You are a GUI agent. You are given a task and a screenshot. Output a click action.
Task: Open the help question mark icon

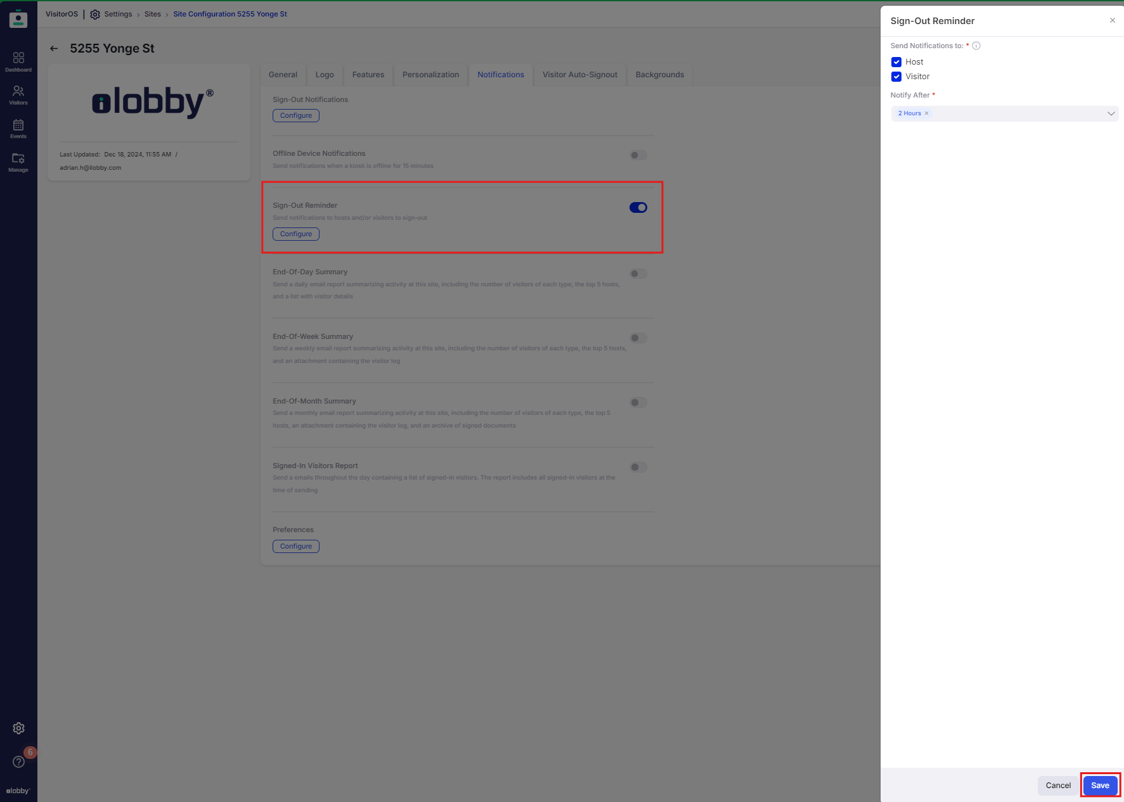click(x=19, y=761)
